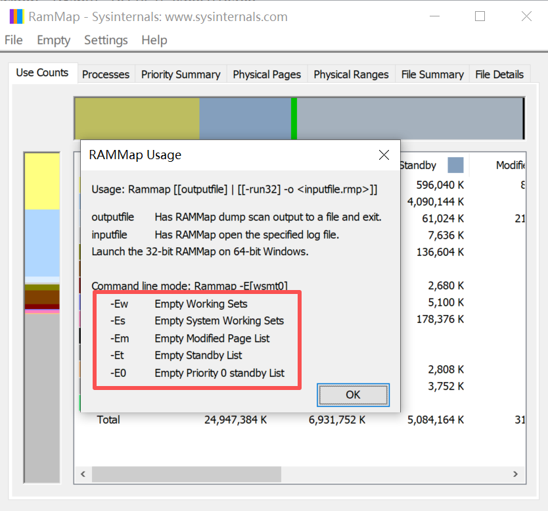The image size is (548, 511).
Task: Click the gray section of vertical usage bar
Action: point(42,399)
